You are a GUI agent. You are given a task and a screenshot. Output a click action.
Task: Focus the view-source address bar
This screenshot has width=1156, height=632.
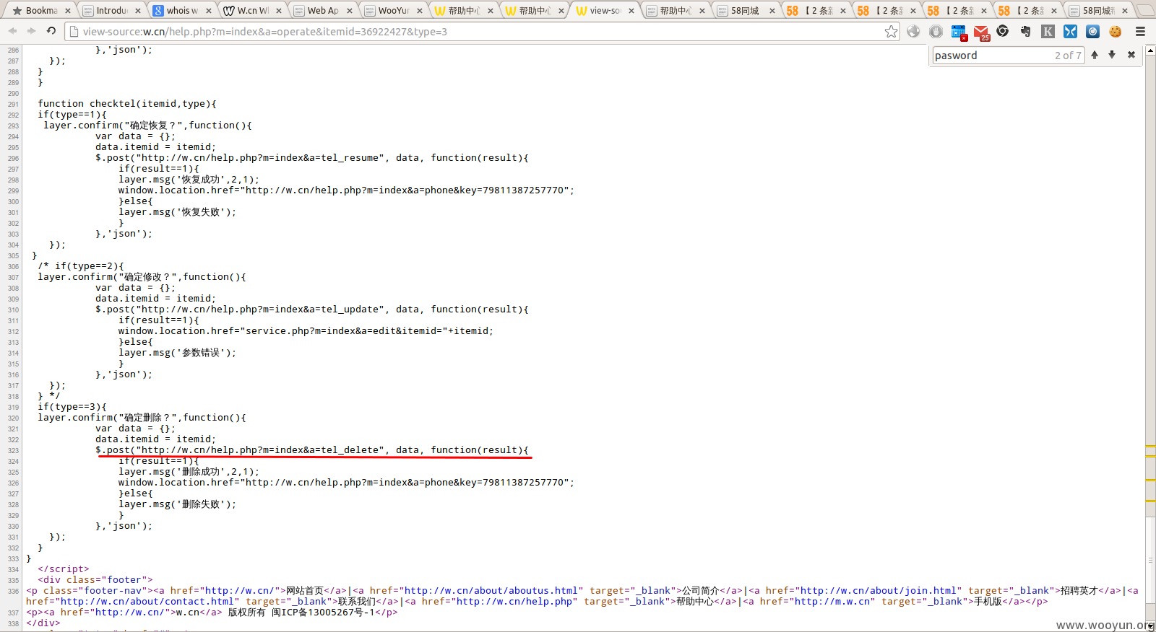[x=480, y=32]
